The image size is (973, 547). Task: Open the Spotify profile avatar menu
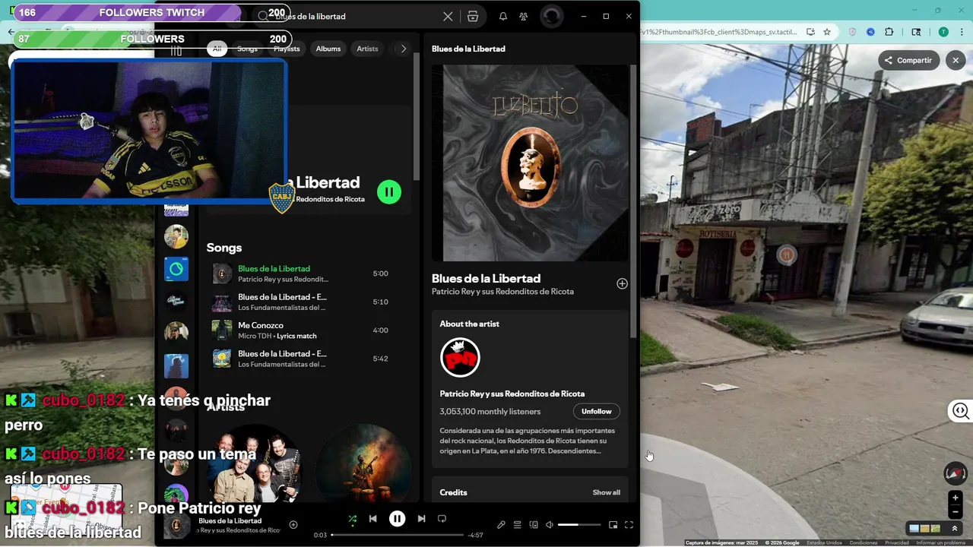pos(552,17)
